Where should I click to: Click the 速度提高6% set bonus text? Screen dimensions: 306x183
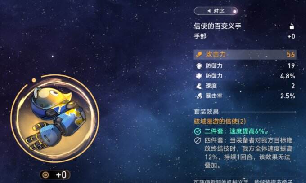point(247,131)
